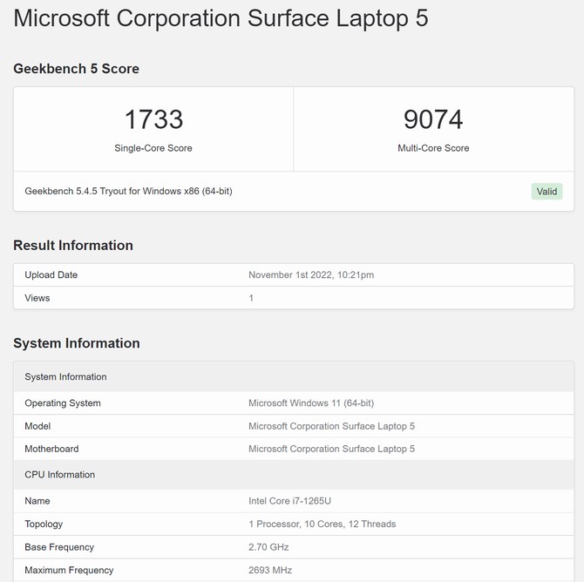The height and width of the screenshot is (582, 584).
Task: Select the date November 1st 2022, 10:21pm
Action: click(x=311, y=275)
